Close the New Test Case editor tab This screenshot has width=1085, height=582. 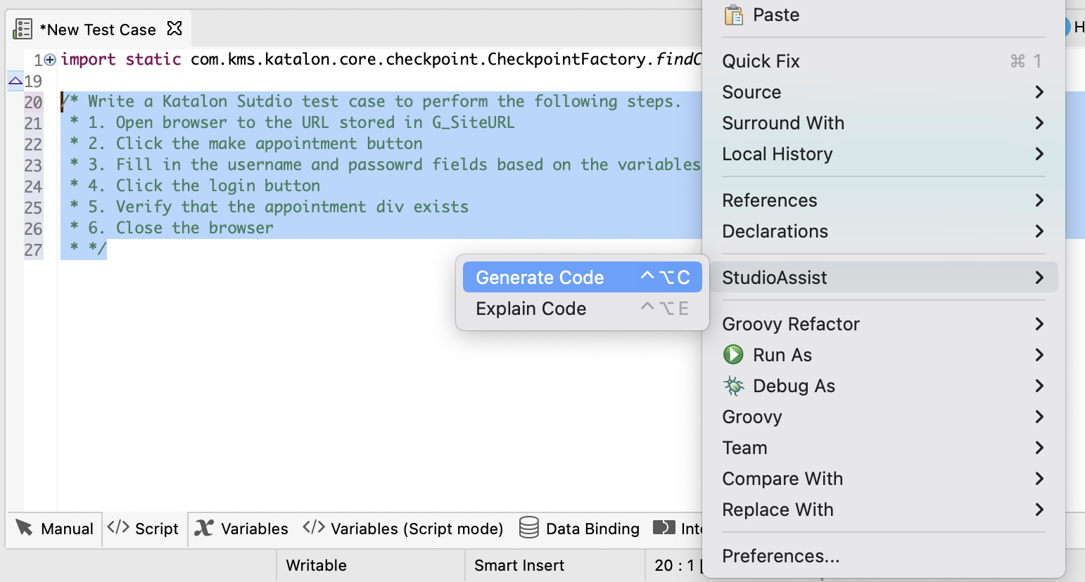click(x=175, y=29)
